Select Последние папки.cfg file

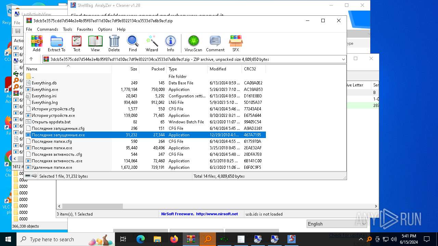click(x=145, y=141)
